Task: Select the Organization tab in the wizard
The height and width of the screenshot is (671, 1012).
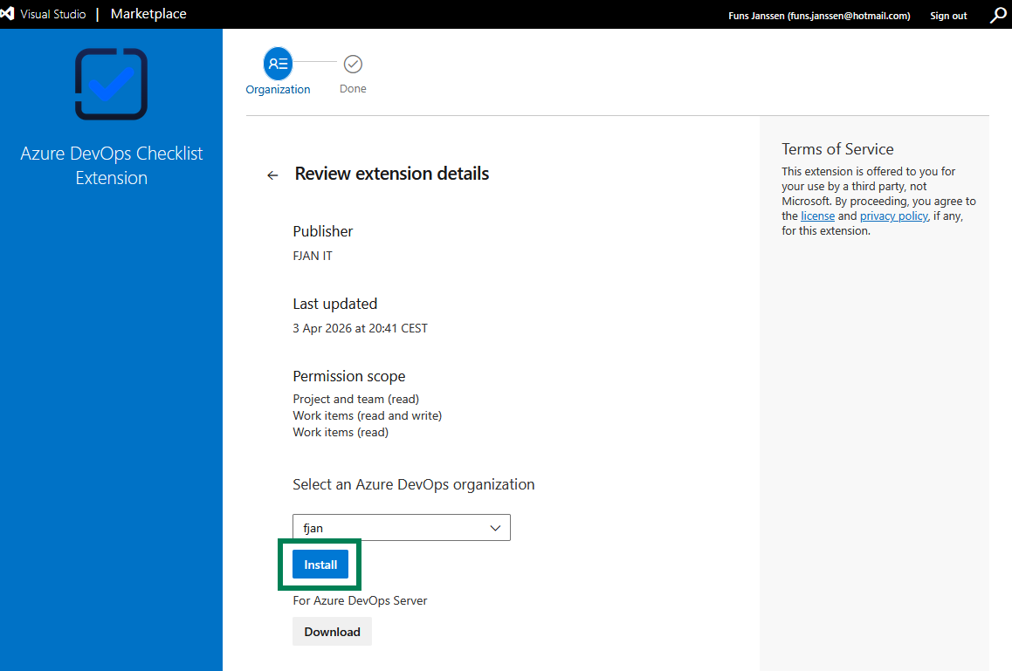Action: coord(278,88)
